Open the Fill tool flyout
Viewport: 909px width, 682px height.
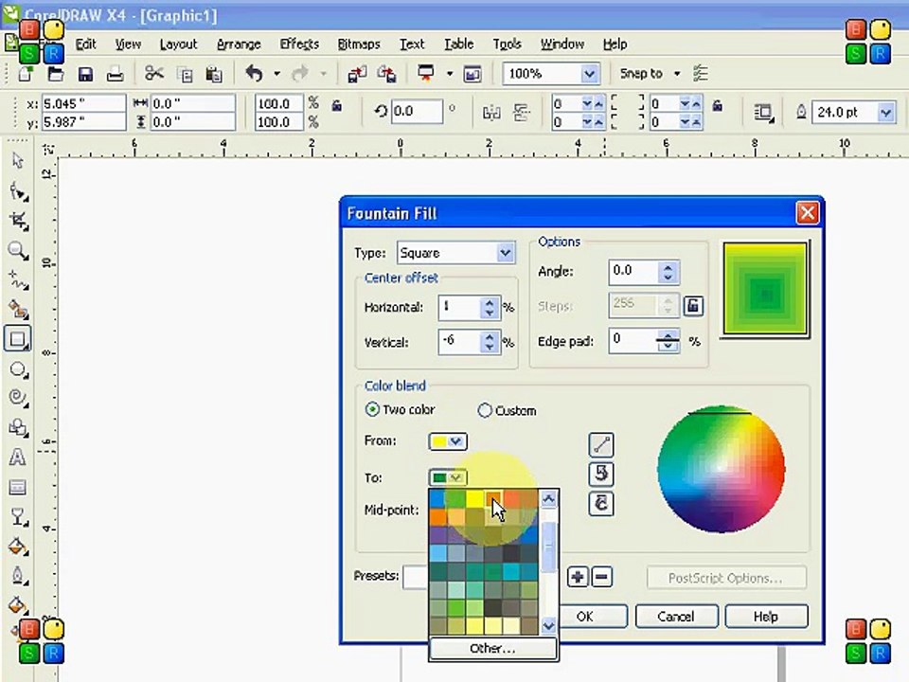(x=18, y=605)
